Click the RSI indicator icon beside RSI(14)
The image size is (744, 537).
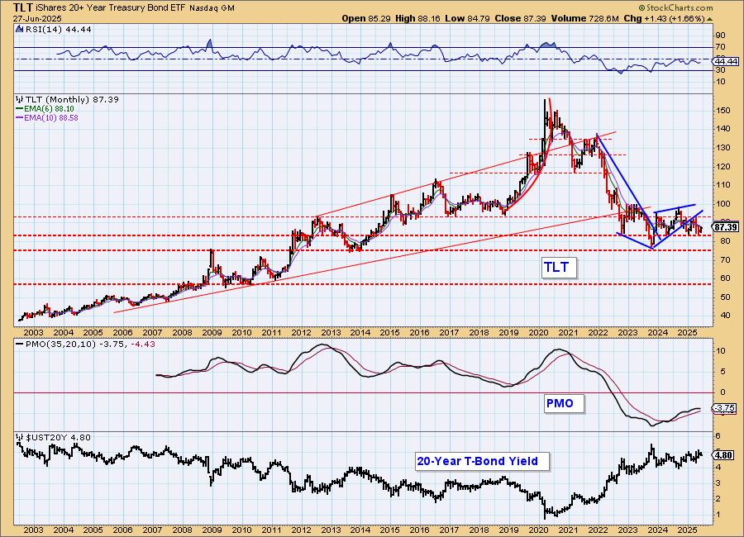pos(19,29)
